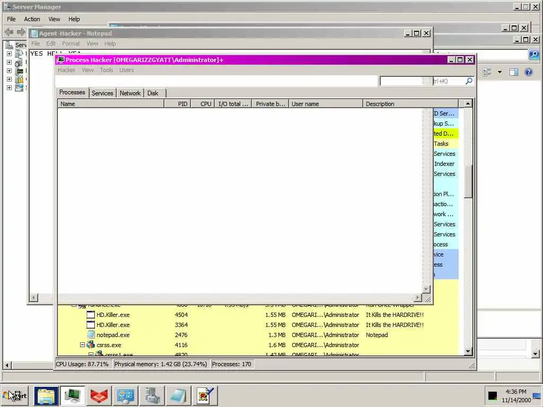
Task: Open the red fox icon on the taskbar
Action: (x=99, y=395)
